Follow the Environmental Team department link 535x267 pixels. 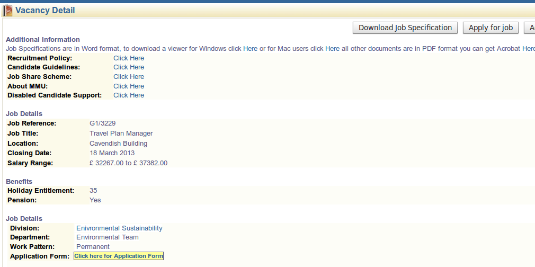pos(108,237)
